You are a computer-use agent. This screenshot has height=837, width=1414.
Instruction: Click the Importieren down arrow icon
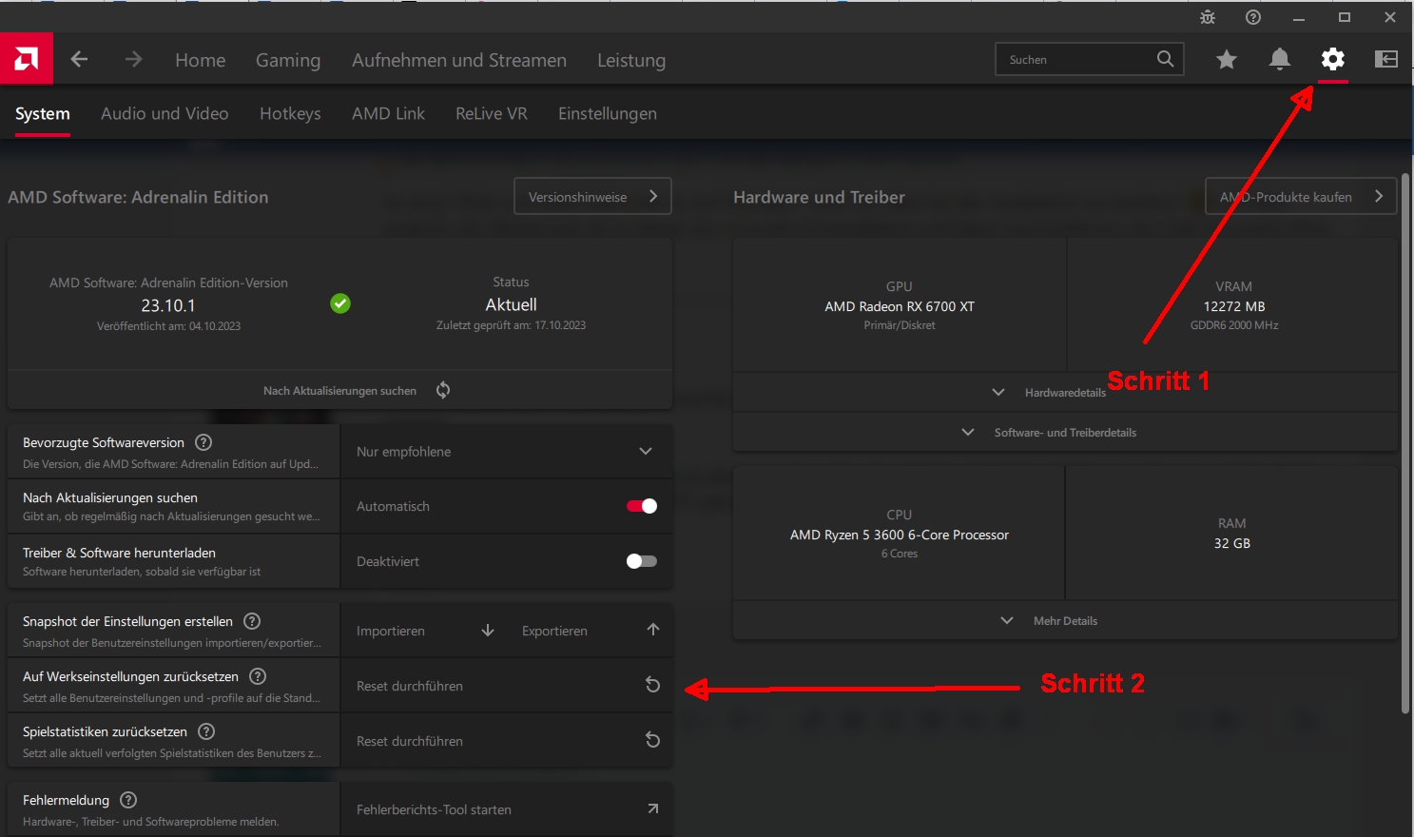pyautogui.click(x=488, y=631)
